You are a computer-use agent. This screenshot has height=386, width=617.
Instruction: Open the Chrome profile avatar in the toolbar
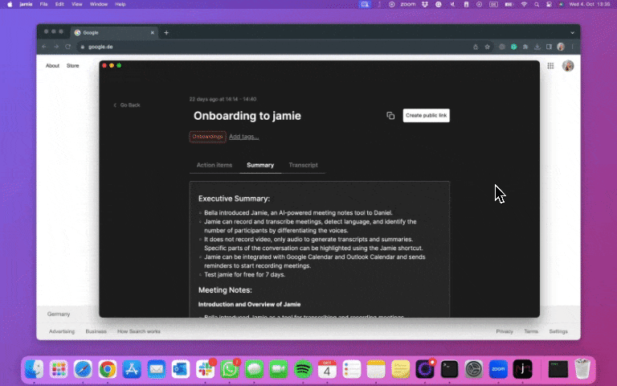pos(561,47)
